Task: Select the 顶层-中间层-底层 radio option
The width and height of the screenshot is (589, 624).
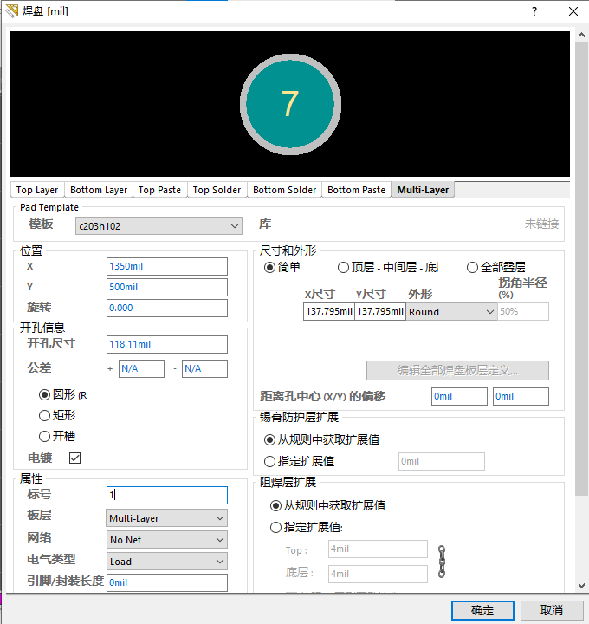Action: 343,268
